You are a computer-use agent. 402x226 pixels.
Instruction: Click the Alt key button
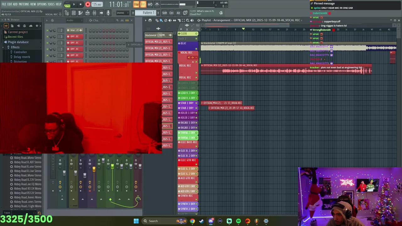click(x=178, y=13)
